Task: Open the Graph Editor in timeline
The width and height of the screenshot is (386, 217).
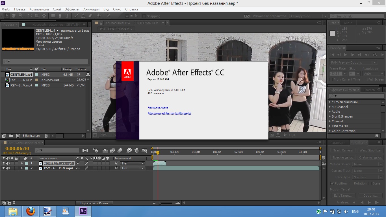Action: (144, 151)
